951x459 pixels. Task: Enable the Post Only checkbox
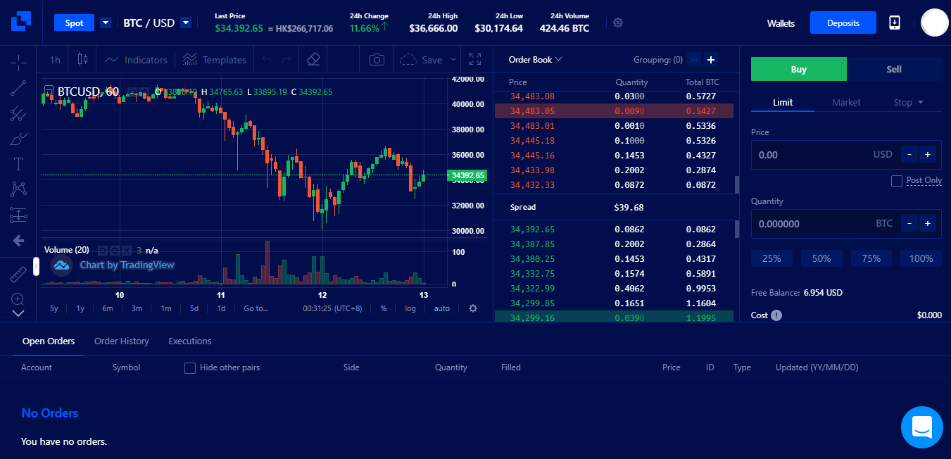[x=896, y=181]
